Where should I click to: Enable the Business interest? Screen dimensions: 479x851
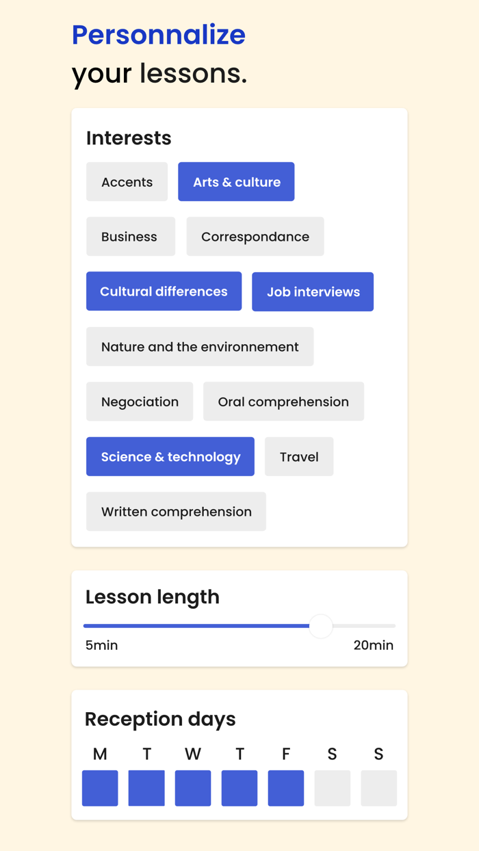click(130, 236)
